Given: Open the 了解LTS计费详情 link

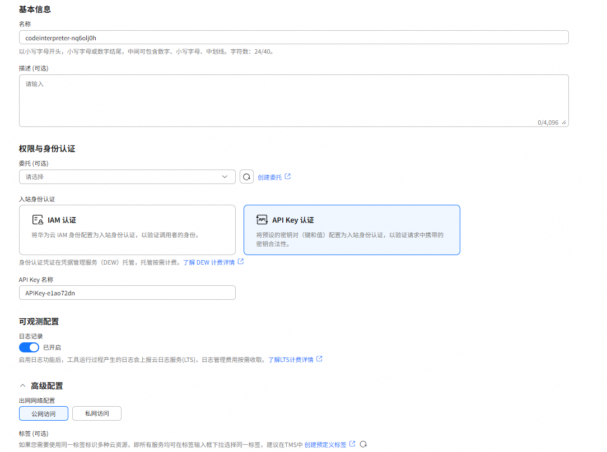Looking at the screenshot, I should [291, 360].
